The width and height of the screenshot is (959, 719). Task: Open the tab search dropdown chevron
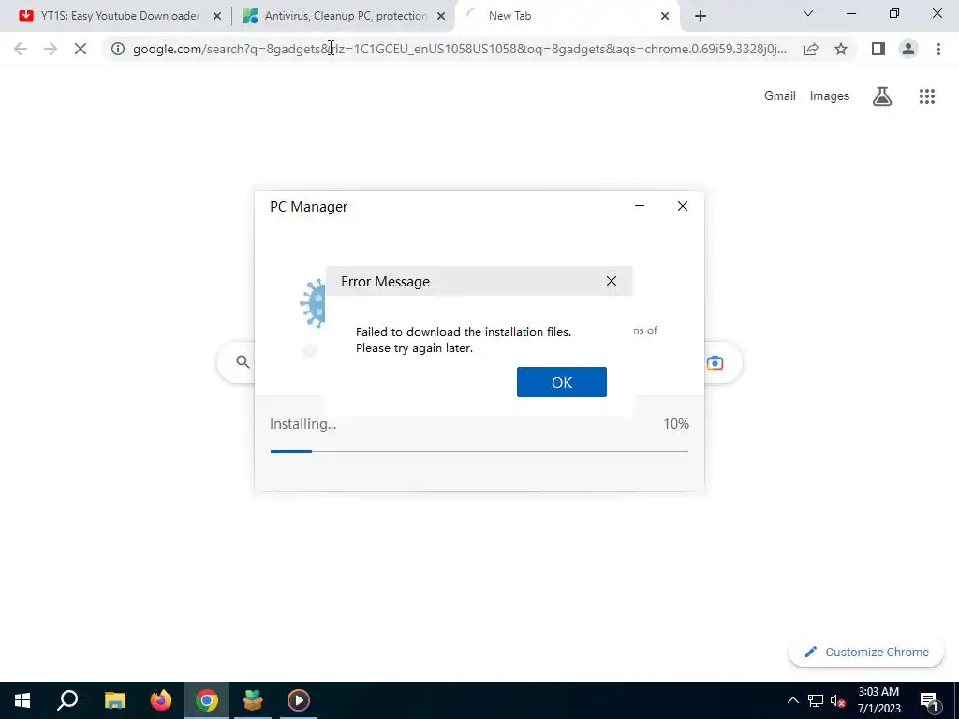(808, 13)
